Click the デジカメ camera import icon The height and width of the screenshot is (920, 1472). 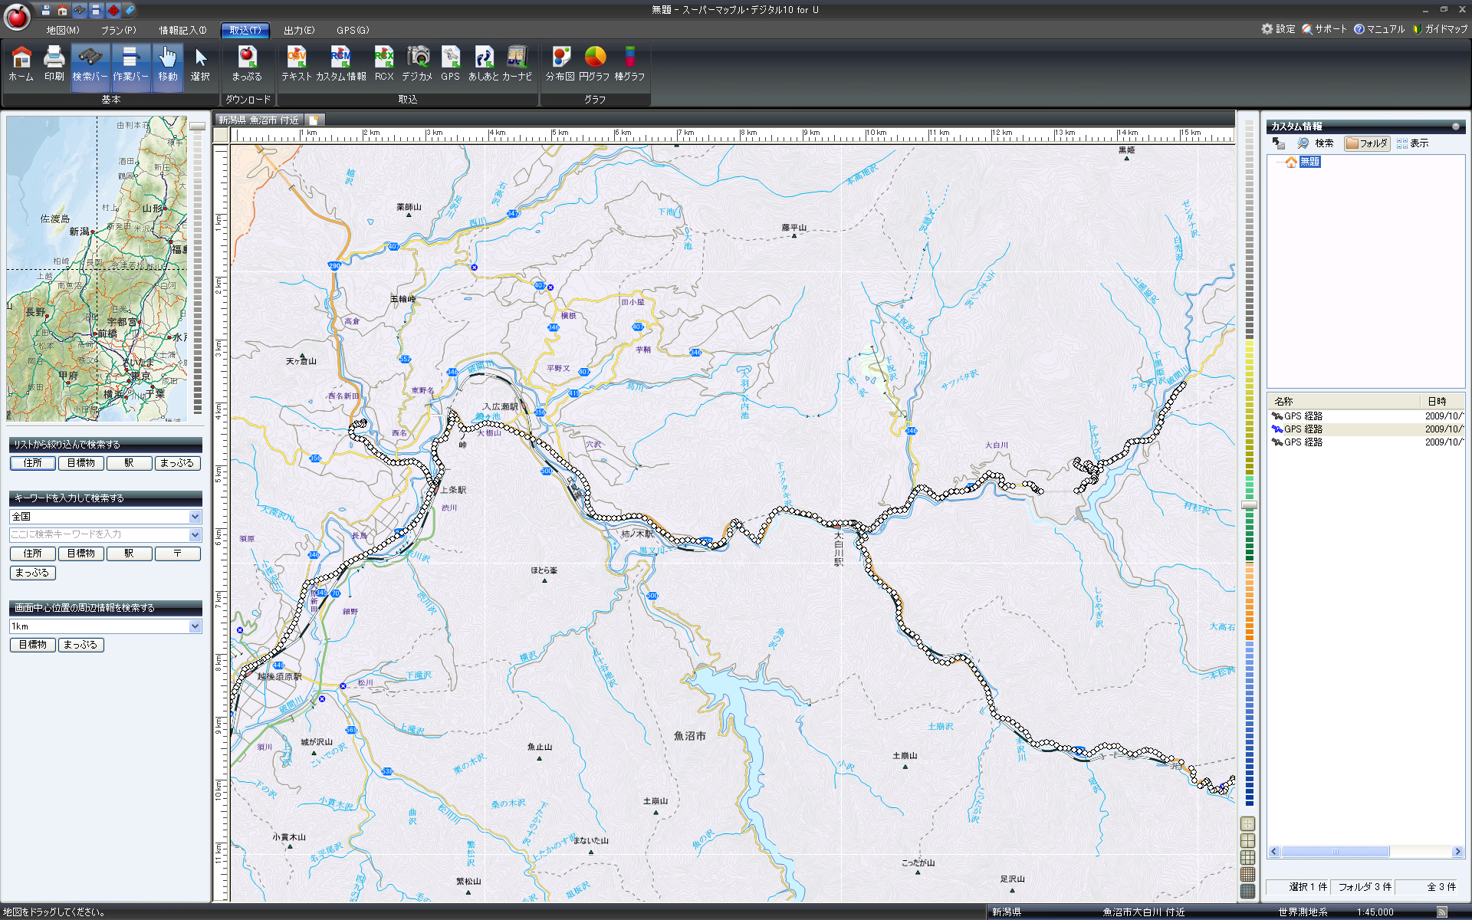coord(417,63)
